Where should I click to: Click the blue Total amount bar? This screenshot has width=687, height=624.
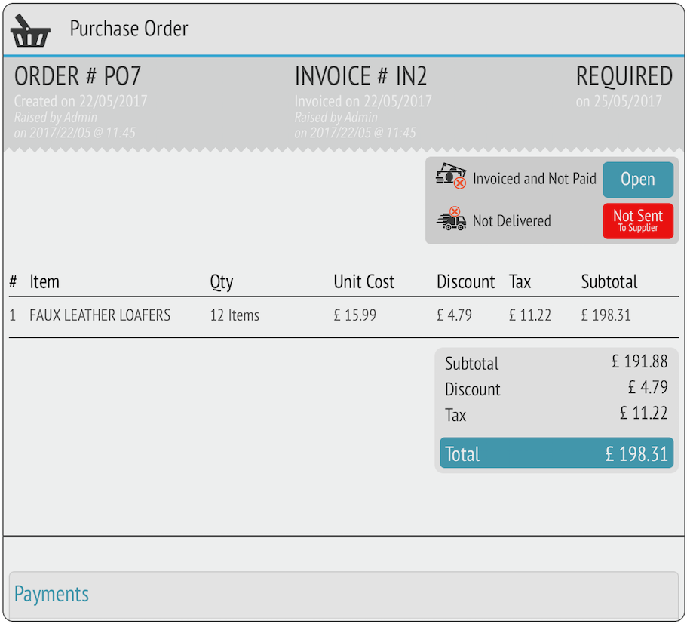pyautogui.click(x=556, y=453)
